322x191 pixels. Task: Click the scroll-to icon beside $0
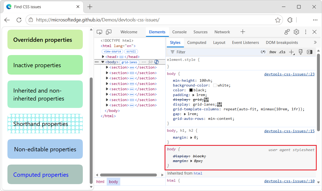point(157,62)
